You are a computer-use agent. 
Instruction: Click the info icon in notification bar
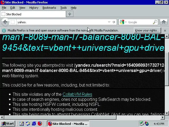point(4,31)
